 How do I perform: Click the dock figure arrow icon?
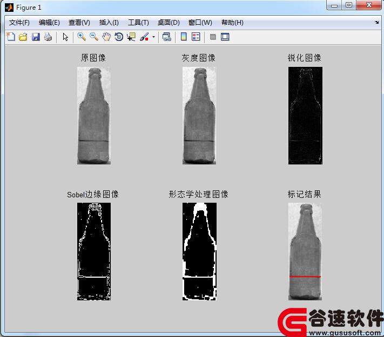pyautogui.click(x=376, y=22)
